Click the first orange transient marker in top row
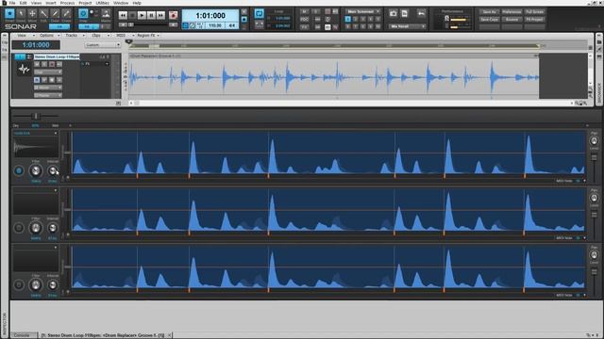 pos(137,176)
